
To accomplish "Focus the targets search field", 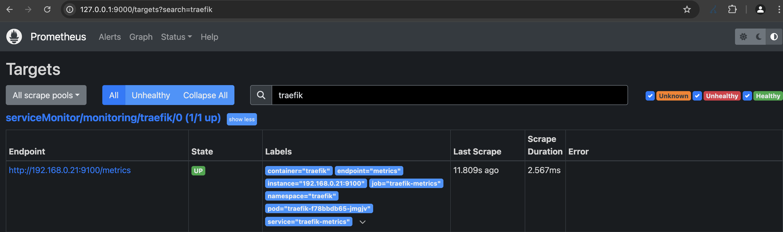I will point(449,95).
